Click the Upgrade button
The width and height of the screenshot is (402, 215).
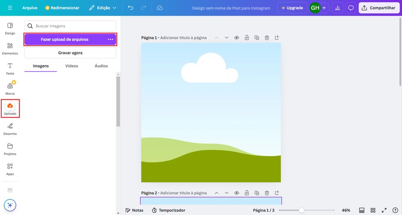[292, 8]
